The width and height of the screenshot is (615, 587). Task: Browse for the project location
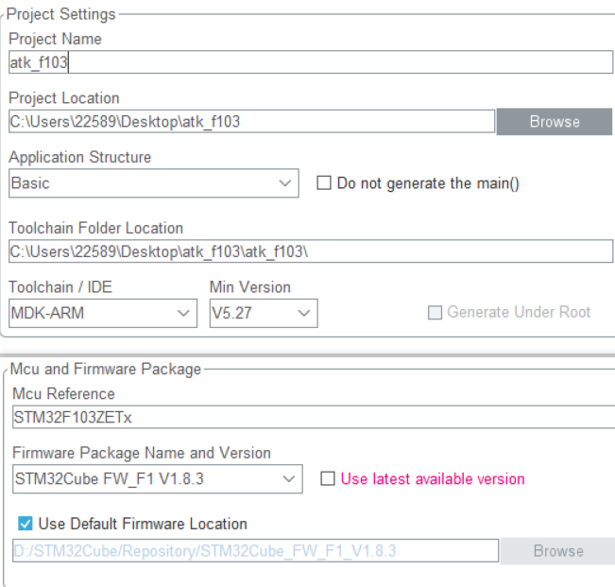555,122
